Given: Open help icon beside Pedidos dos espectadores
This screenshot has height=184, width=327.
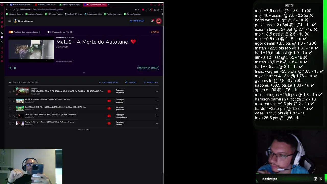Looking at the screenshot, I should [x=39, y=32].
